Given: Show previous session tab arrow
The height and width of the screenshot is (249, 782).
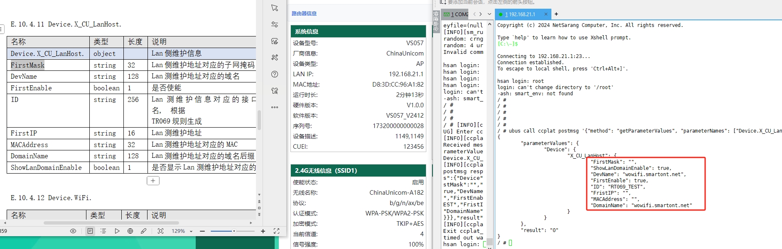Looking at the screenshot, I should click(x=475, y=14).
